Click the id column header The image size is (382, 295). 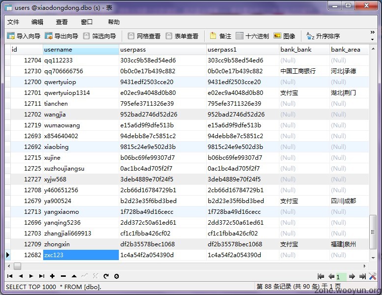(27, 50)
